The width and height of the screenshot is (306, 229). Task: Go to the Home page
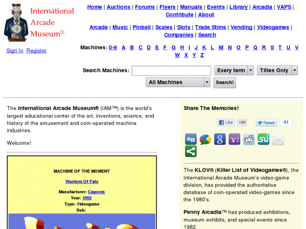click(94, 7)
